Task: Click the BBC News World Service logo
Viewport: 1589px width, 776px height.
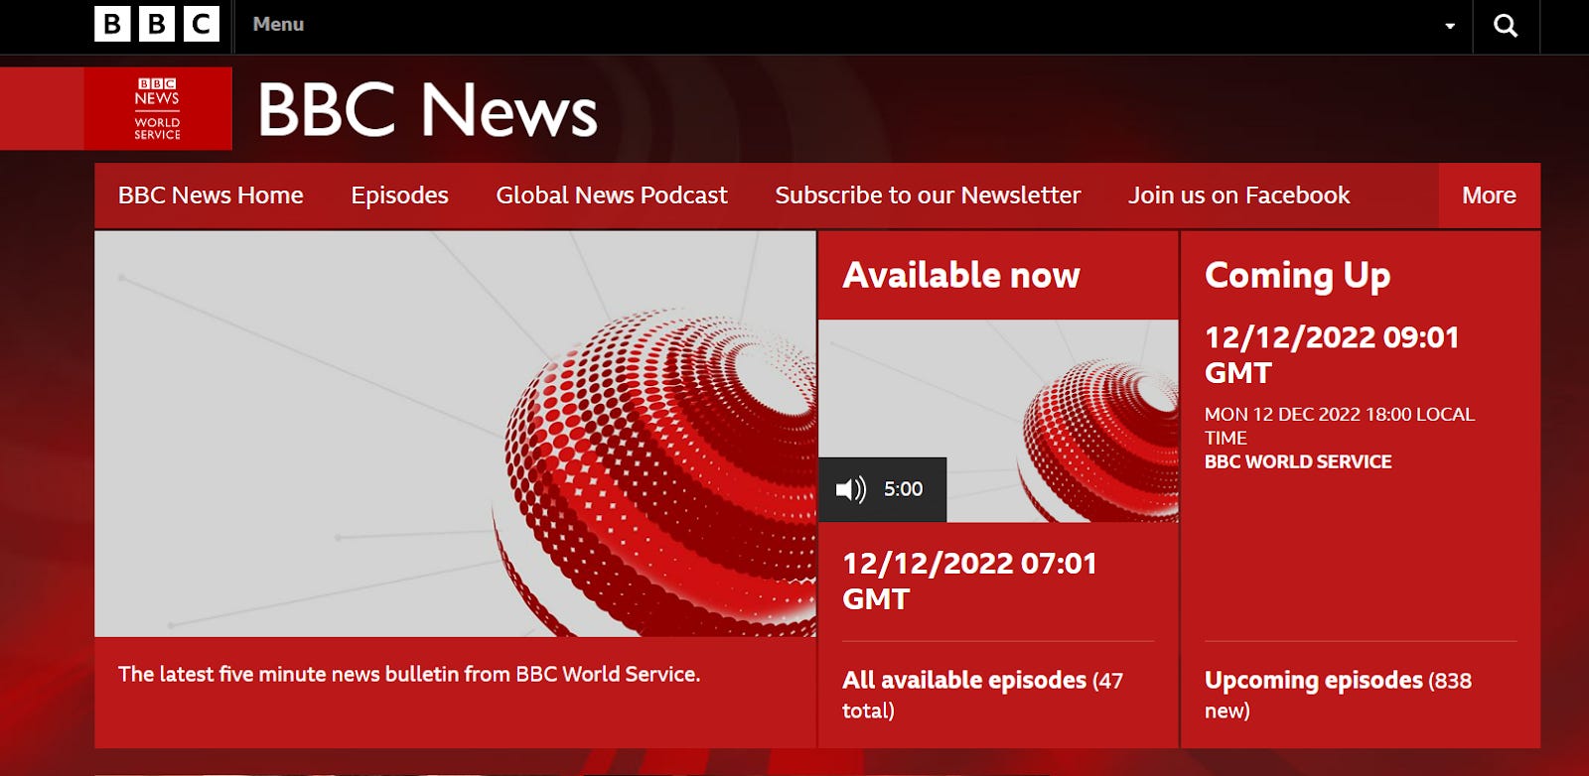Action: pyautogui.click(x=158, y=109)
